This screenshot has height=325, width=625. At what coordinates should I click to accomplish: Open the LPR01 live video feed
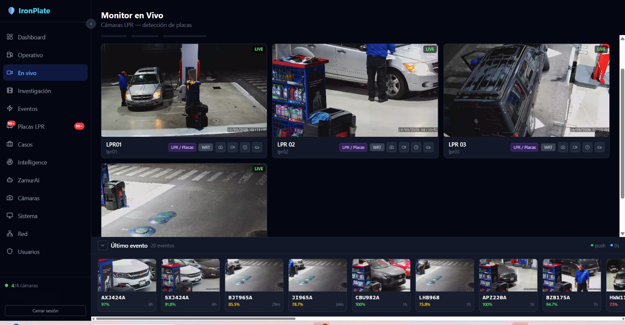(184, 90)
